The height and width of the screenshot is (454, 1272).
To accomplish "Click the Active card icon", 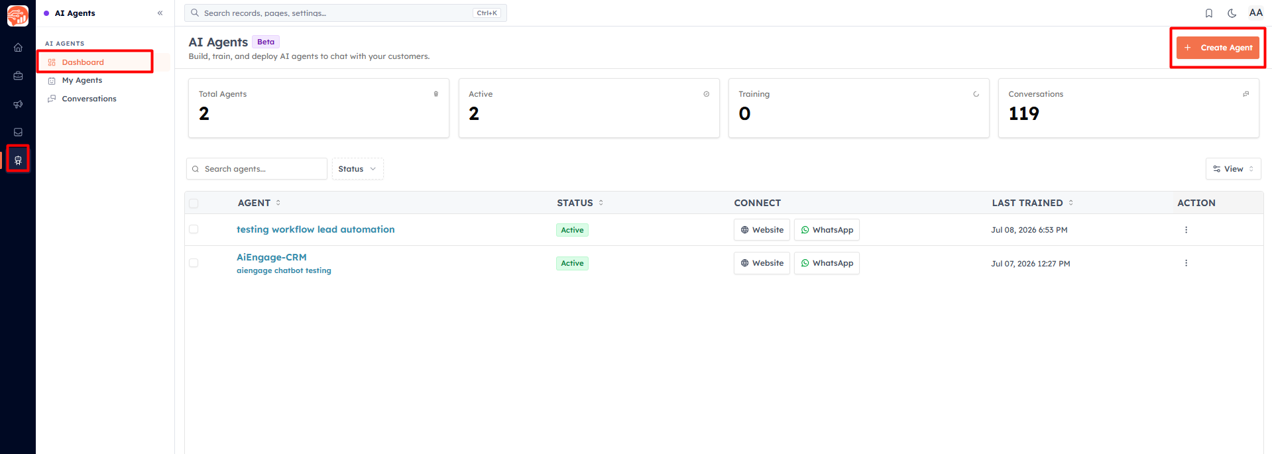I will click(x=706, y=94).
